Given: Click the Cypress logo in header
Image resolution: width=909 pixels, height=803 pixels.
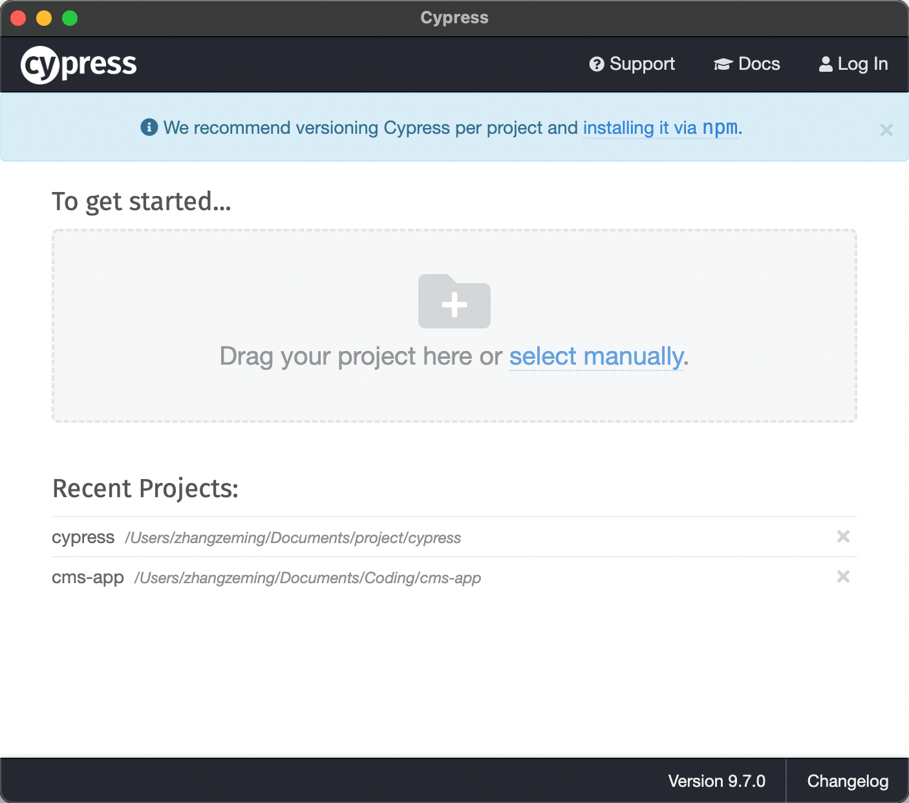Looking at the screenshot, I should (x=79, y=65).
